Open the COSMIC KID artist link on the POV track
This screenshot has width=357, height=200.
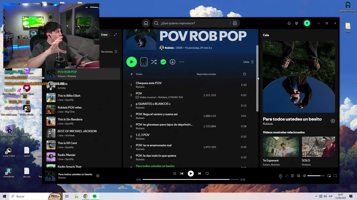pyautogui.click(x=175, y=97)
